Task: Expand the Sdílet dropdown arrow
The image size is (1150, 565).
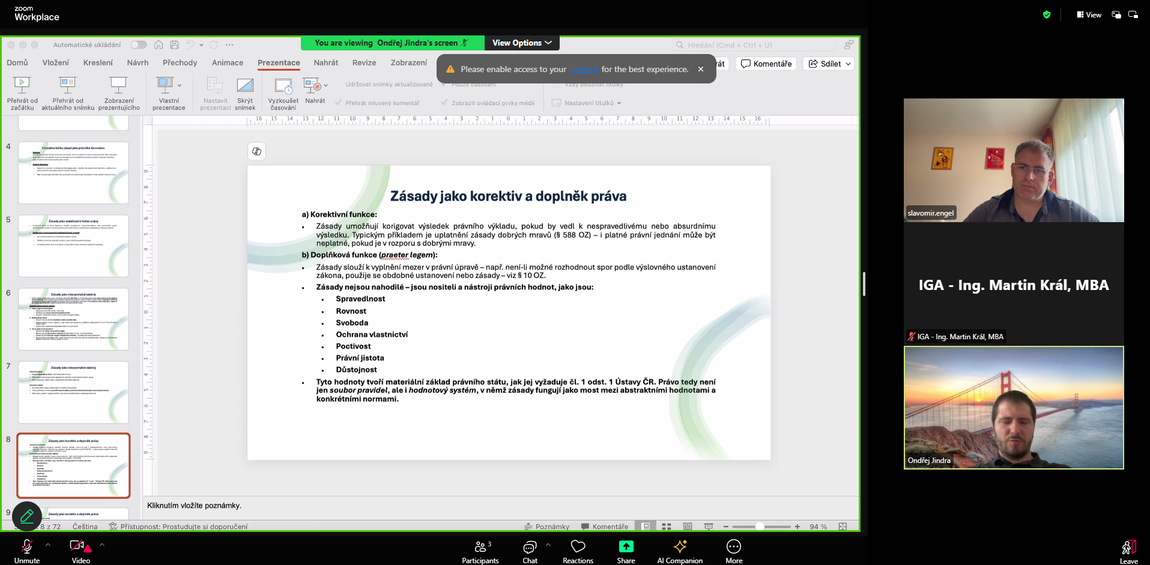Action: click(x=848, y=64)
